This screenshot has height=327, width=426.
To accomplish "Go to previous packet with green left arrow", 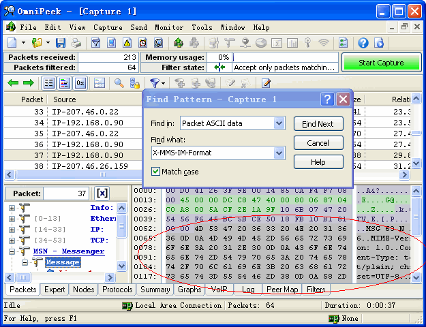I will 13,83.
